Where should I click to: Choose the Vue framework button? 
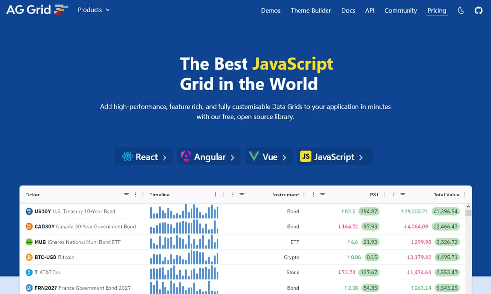click(269, 156)
